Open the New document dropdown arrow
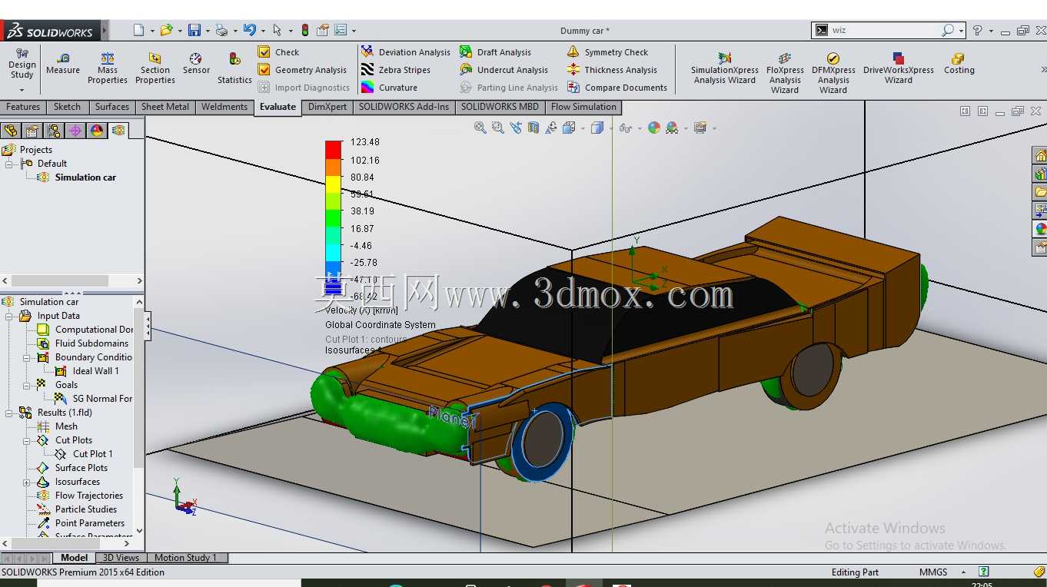Image resolution: width=1047 pixels, height=587 pixels. (151, 31)
